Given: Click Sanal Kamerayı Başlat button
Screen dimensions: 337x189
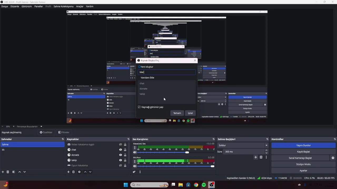Looking at the screenshot, I should tap(300, 158).
